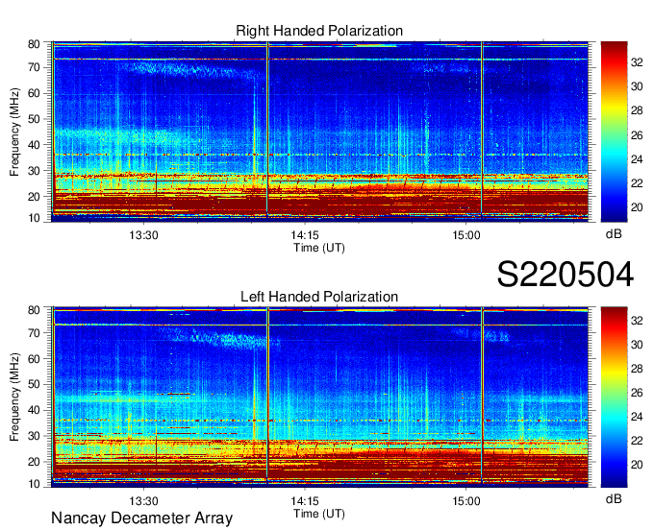Click the dB unit label under the top color scale

point(614,234)
